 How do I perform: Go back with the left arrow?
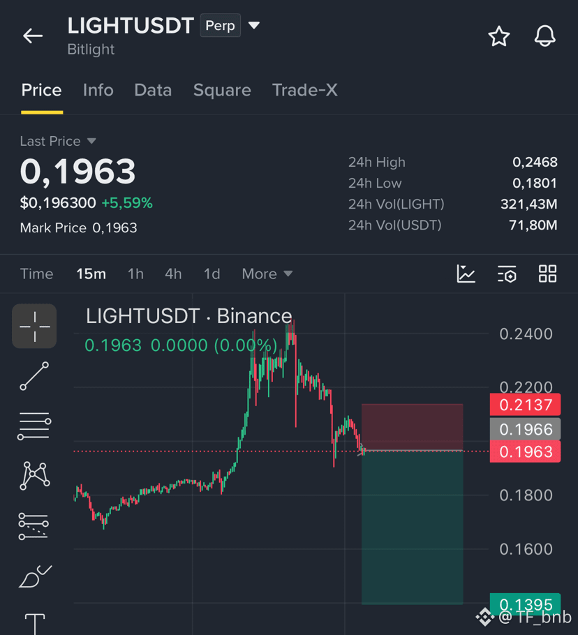[33, 36]
